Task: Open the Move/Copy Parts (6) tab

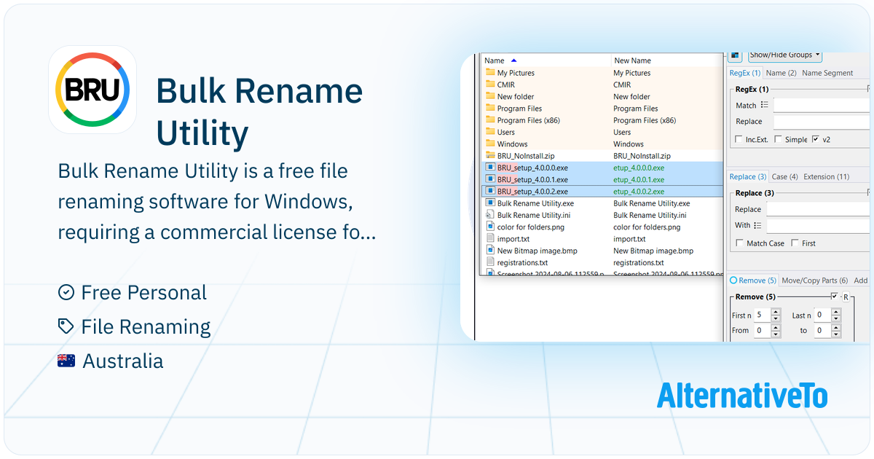Action: [x=814, y=280]
